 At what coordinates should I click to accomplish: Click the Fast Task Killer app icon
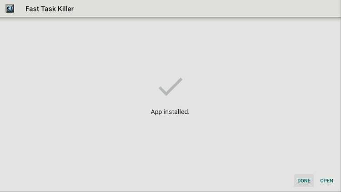click(10, 9)
